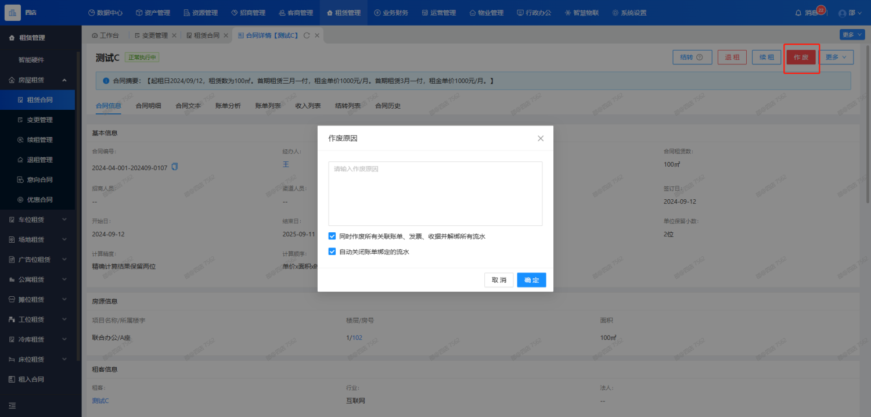Uncheck 同时作废所有关联账单 checkbox
The width and height of the screenshot is (871, 417).
pos(332,236)
